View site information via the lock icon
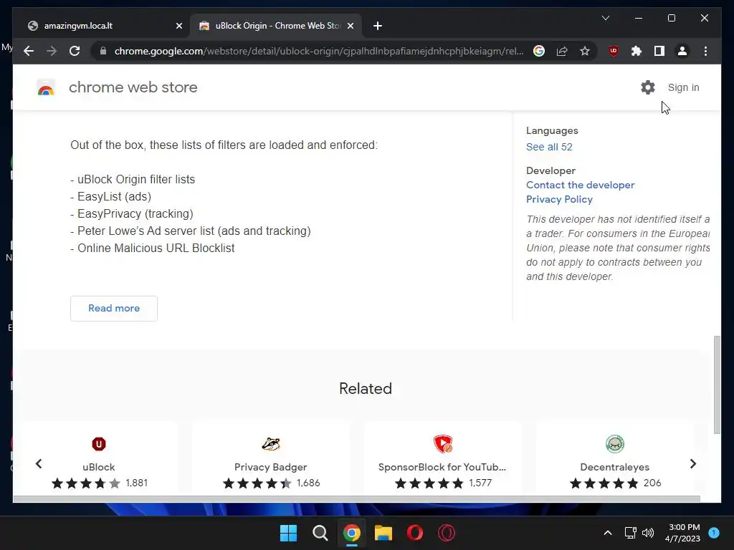Screen dimensions: 734x550 point(103,51)
